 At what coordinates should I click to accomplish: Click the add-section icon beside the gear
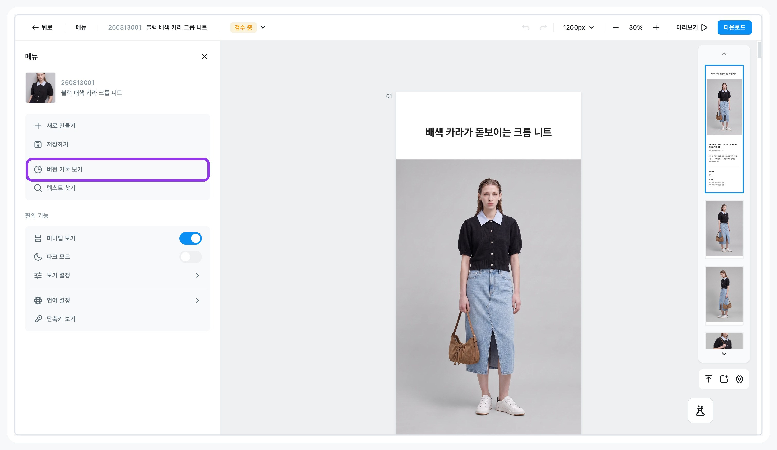coord(724,379)
